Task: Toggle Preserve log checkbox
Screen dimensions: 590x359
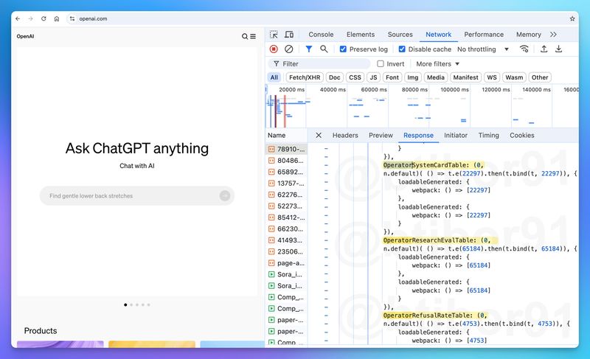Action: (343, 49)
